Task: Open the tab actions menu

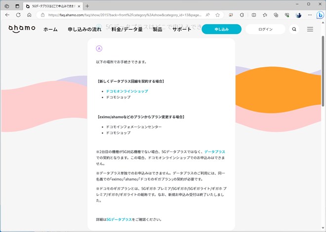Action: (17, 6)
